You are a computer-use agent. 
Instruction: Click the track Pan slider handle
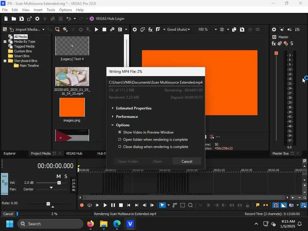51,188
